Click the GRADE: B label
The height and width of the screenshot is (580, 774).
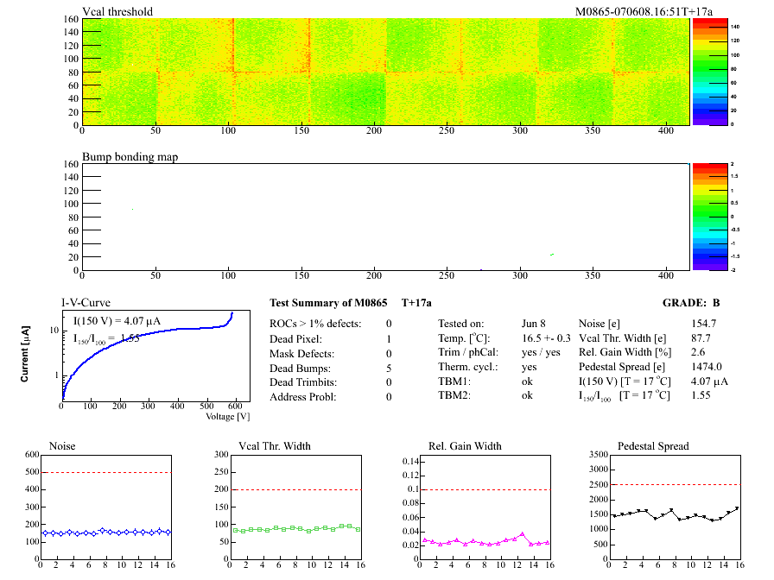[690, 303]
